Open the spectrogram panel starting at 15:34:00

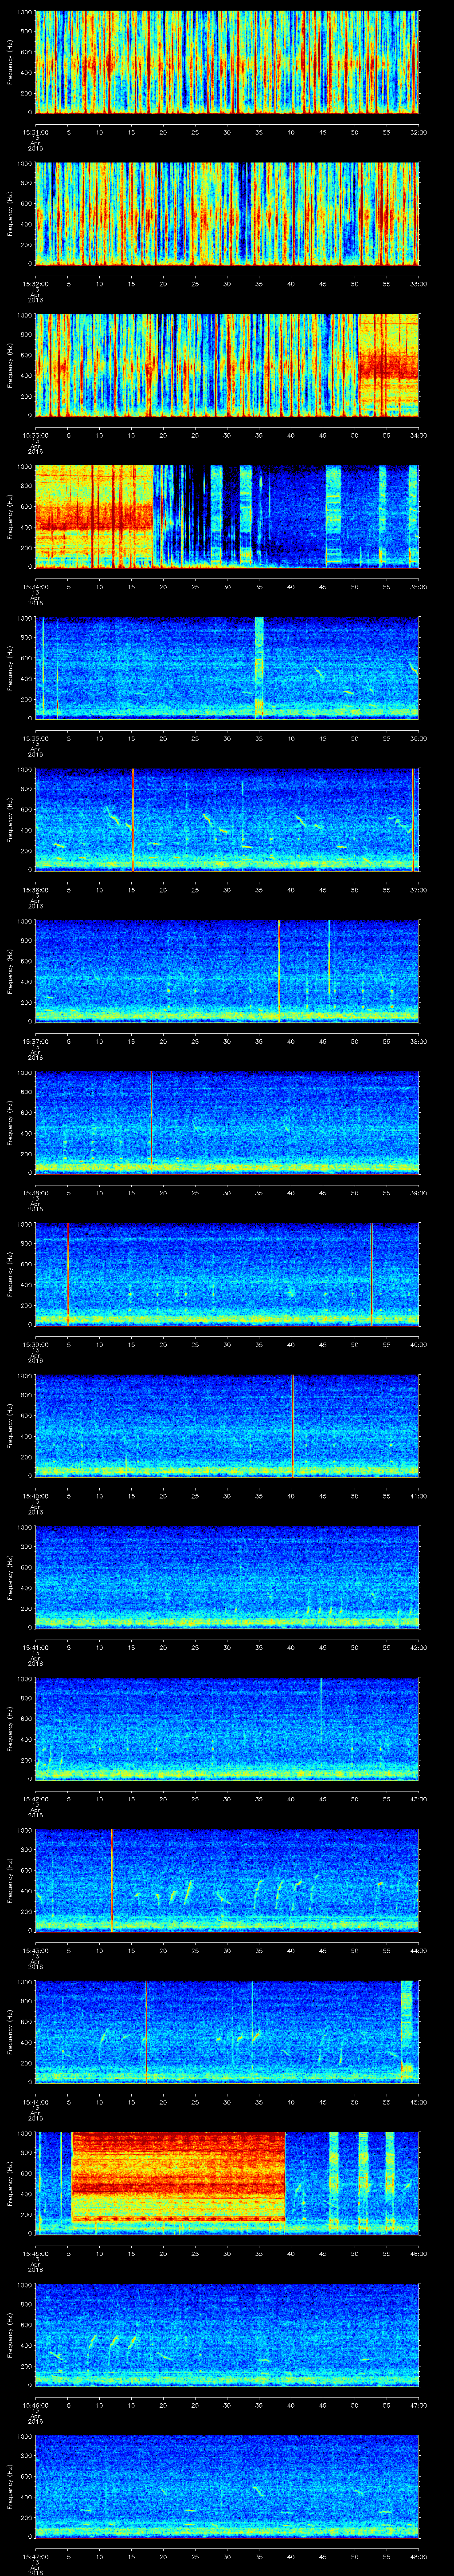tap(227, 517)
